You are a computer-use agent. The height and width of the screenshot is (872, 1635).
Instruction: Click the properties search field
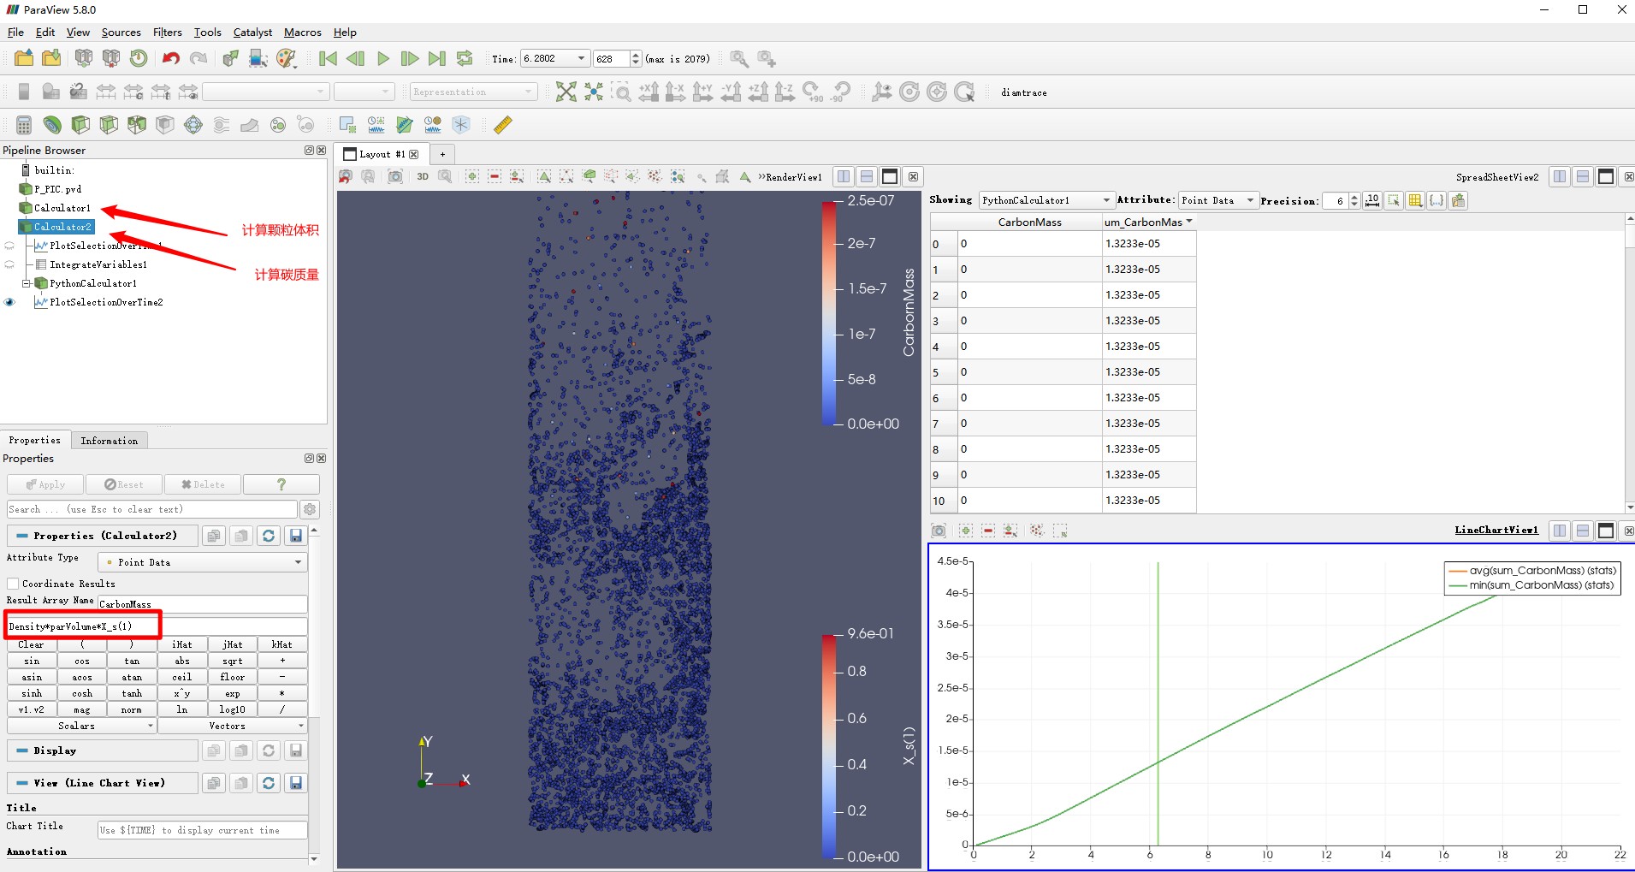click(152, 509)
